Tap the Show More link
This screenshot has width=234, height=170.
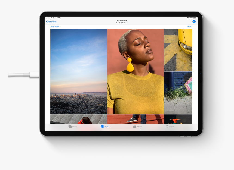[x=54, y=26]
